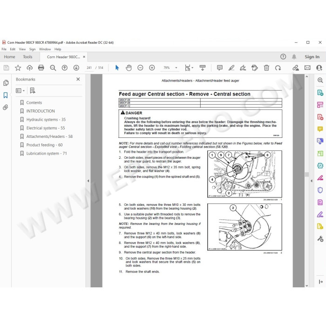Viewport: 326px width, 326px height.
Task: Open the Contents bookmark
Action: pyautogui.click(x=34, y=102)
